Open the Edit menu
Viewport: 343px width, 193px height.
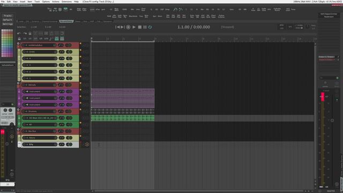pyautogui.click(x=9, y=2)
